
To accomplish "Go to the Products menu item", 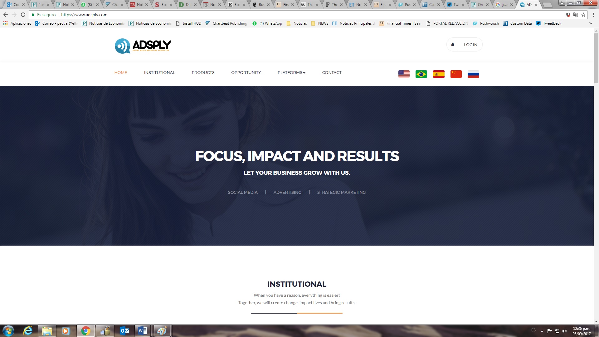I will tap(203, 72).
